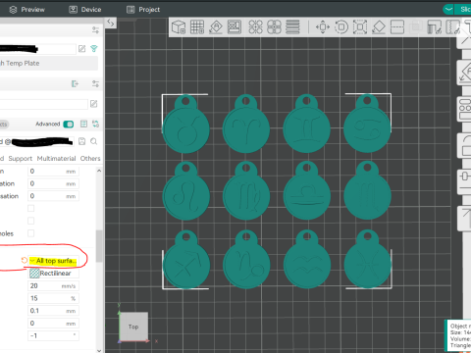Click the 0 mm field in the 'sation' row
Viewport: 471px width, 353px height.
point(53,196)
